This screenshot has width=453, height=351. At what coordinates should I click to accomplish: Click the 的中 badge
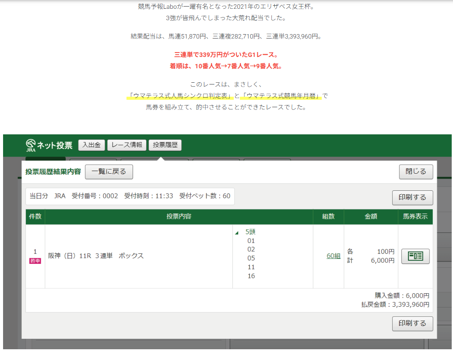(35, 261)
